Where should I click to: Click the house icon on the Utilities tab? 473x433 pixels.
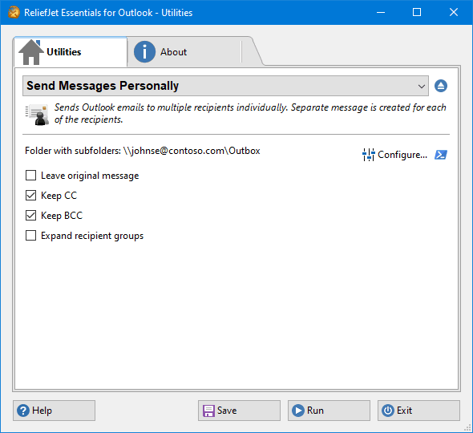point(30,52)
